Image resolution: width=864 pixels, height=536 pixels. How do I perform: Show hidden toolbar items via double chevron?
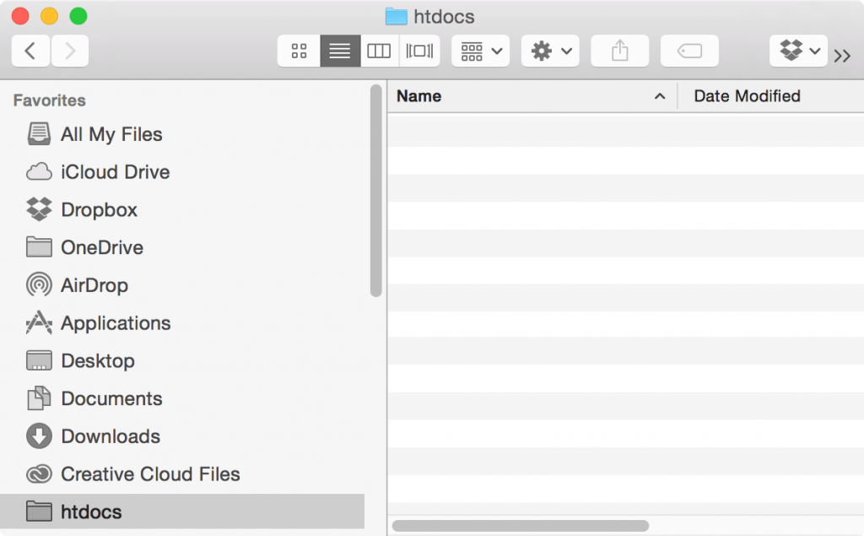point(842,56)
